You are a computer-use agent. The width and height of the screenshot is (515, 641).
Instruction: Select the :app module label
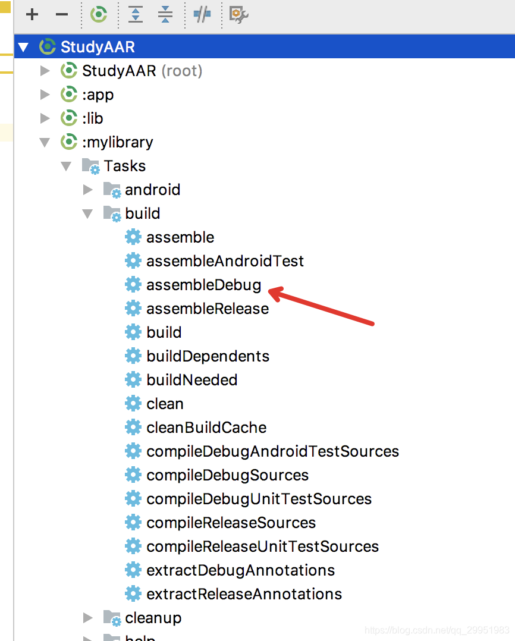[98, 95]
